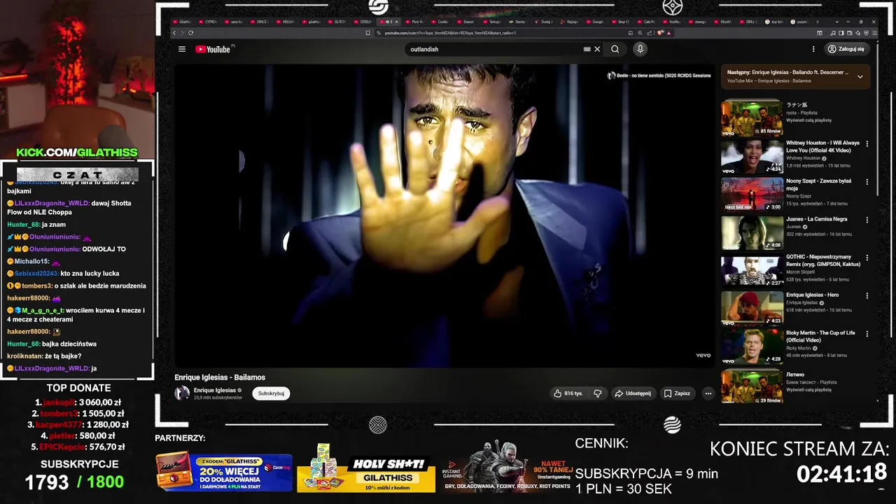Open the Whitney Houston video thumbnail
Image resolution: width=896 pixels, height=504 pixels.
pyautogui.click(x=752, y=157)
